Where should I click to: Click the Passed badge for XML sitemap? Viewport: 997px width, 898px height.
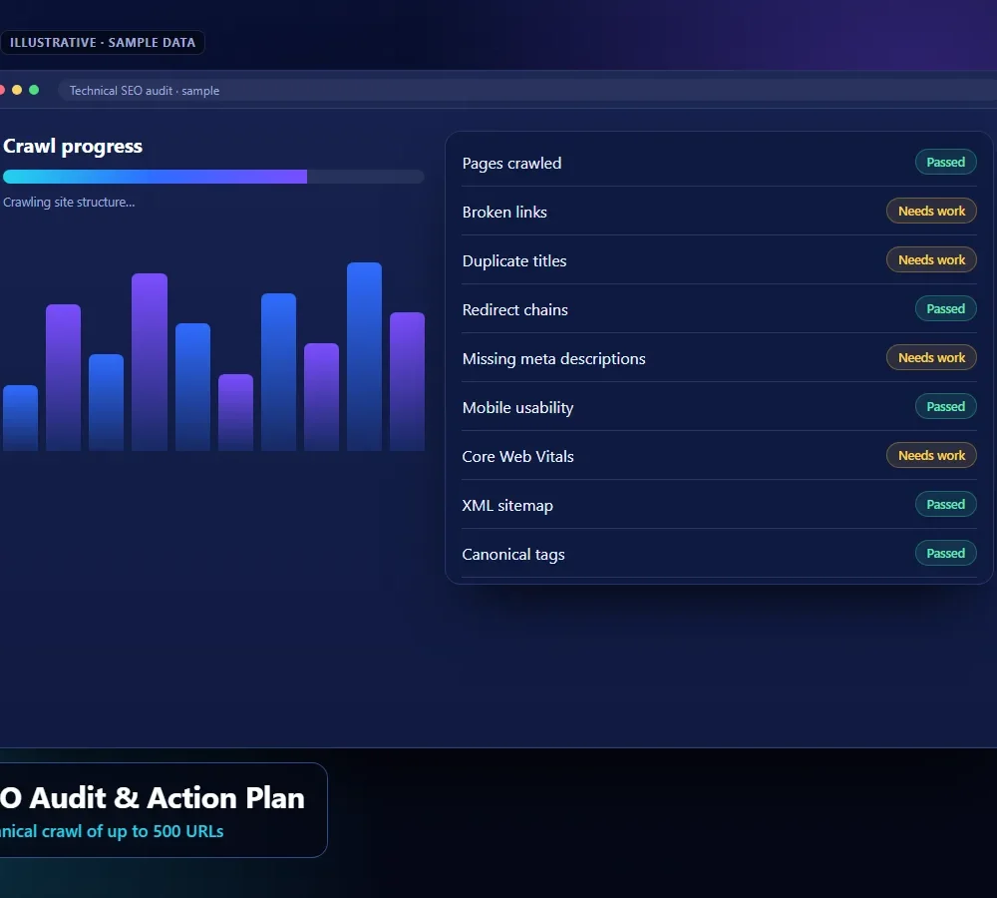[945, 504]
